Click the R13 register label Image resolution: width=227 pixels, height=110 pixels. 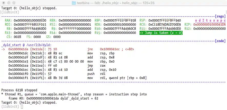[x=8, y=33]
